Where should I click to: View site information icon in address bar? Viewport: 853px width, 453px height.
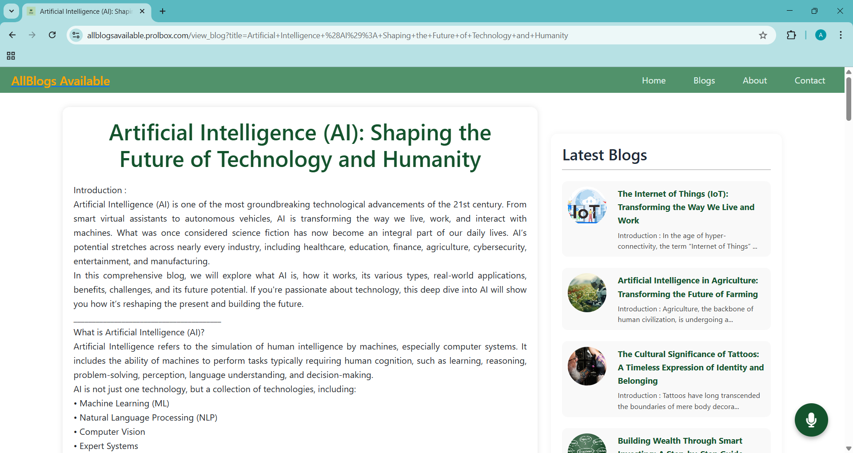click(x=76, y=36)
